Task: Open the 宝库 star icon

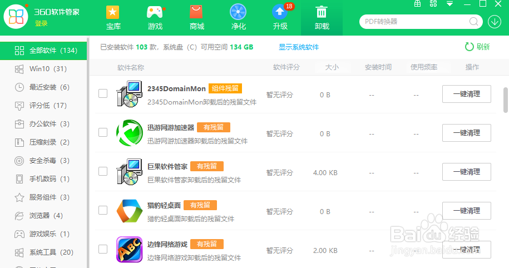Action: (x=112, y=13)
